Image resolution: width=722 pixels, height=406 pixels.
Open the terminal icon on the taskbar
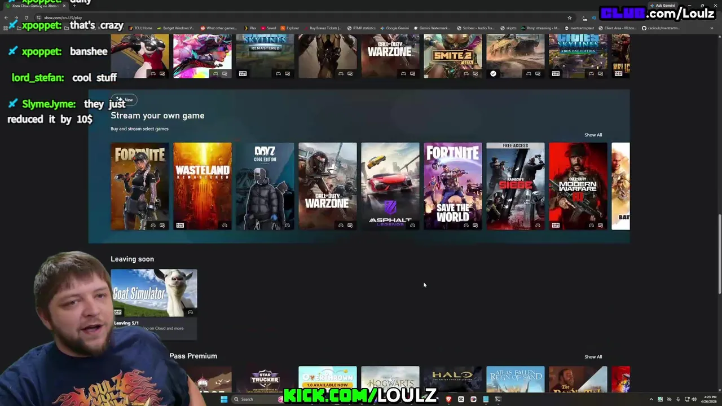(498, 399)
